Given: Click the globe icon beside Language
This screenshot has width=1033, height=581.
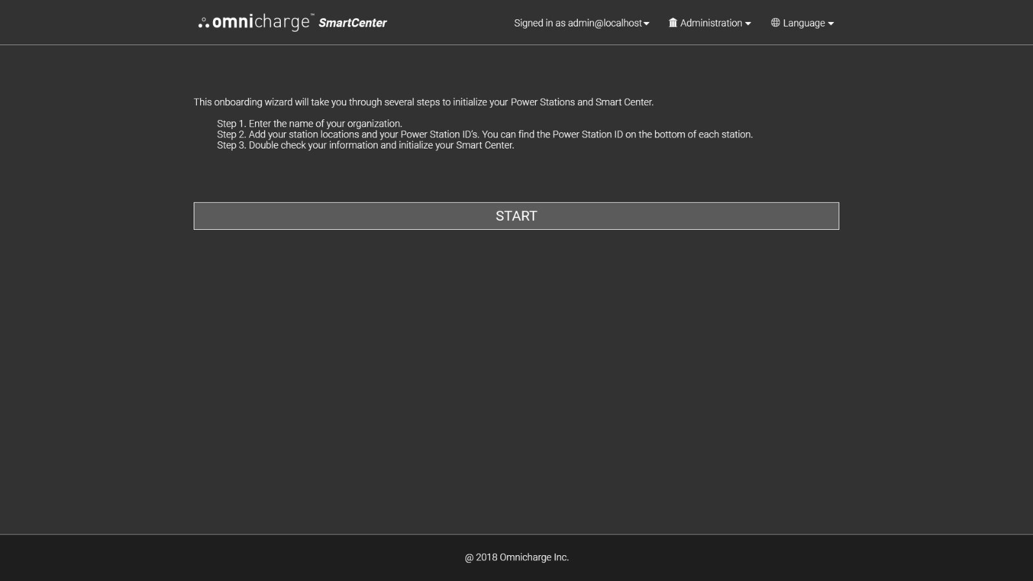Looking at the screenshot, I should coord(775,23).
